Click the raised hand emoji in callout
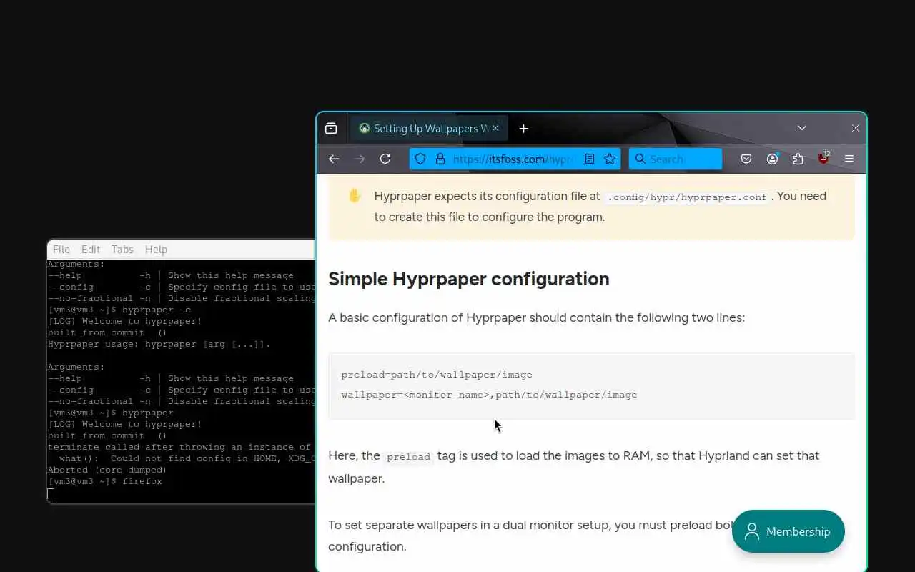 point(355,196)
